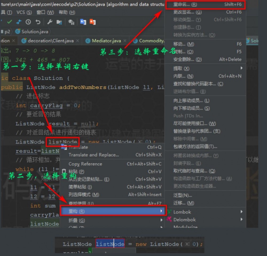Close the decoration\Client.java tab
267x256 pixels.
tap(77, 41)
